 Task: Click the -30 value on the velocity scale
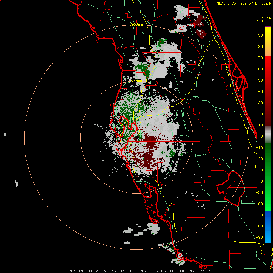pyautogui.click(x=259, y=170)
